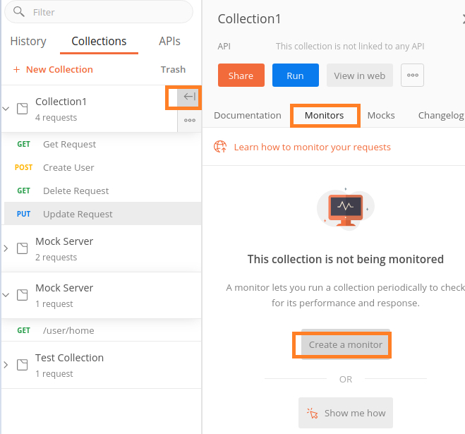Click the globe icon beside monitor help link
465x434 pixels.
[x=221, y=147]
